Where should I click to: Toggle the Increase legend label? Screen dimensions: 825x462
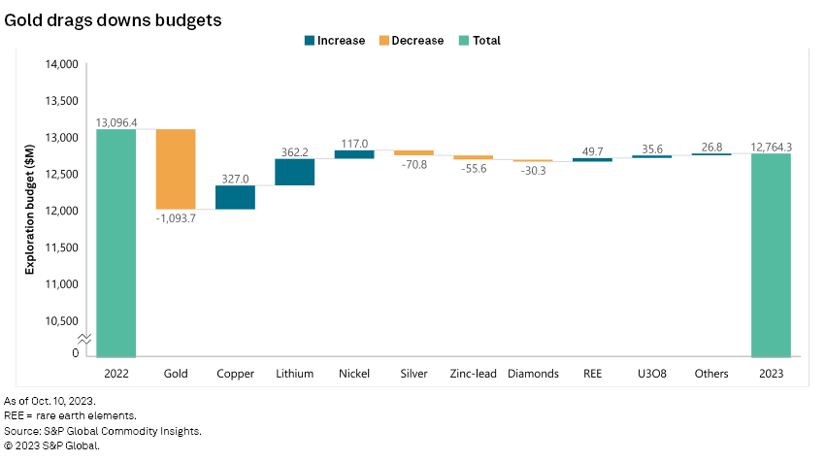click(x=341, y=41)
